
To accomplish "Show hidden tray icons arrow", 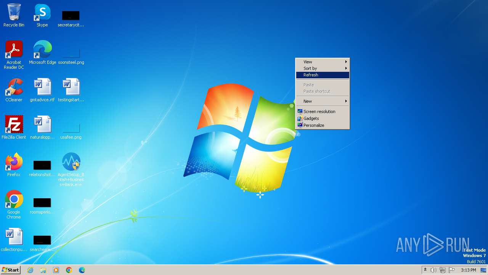I will tap(425, 270).
